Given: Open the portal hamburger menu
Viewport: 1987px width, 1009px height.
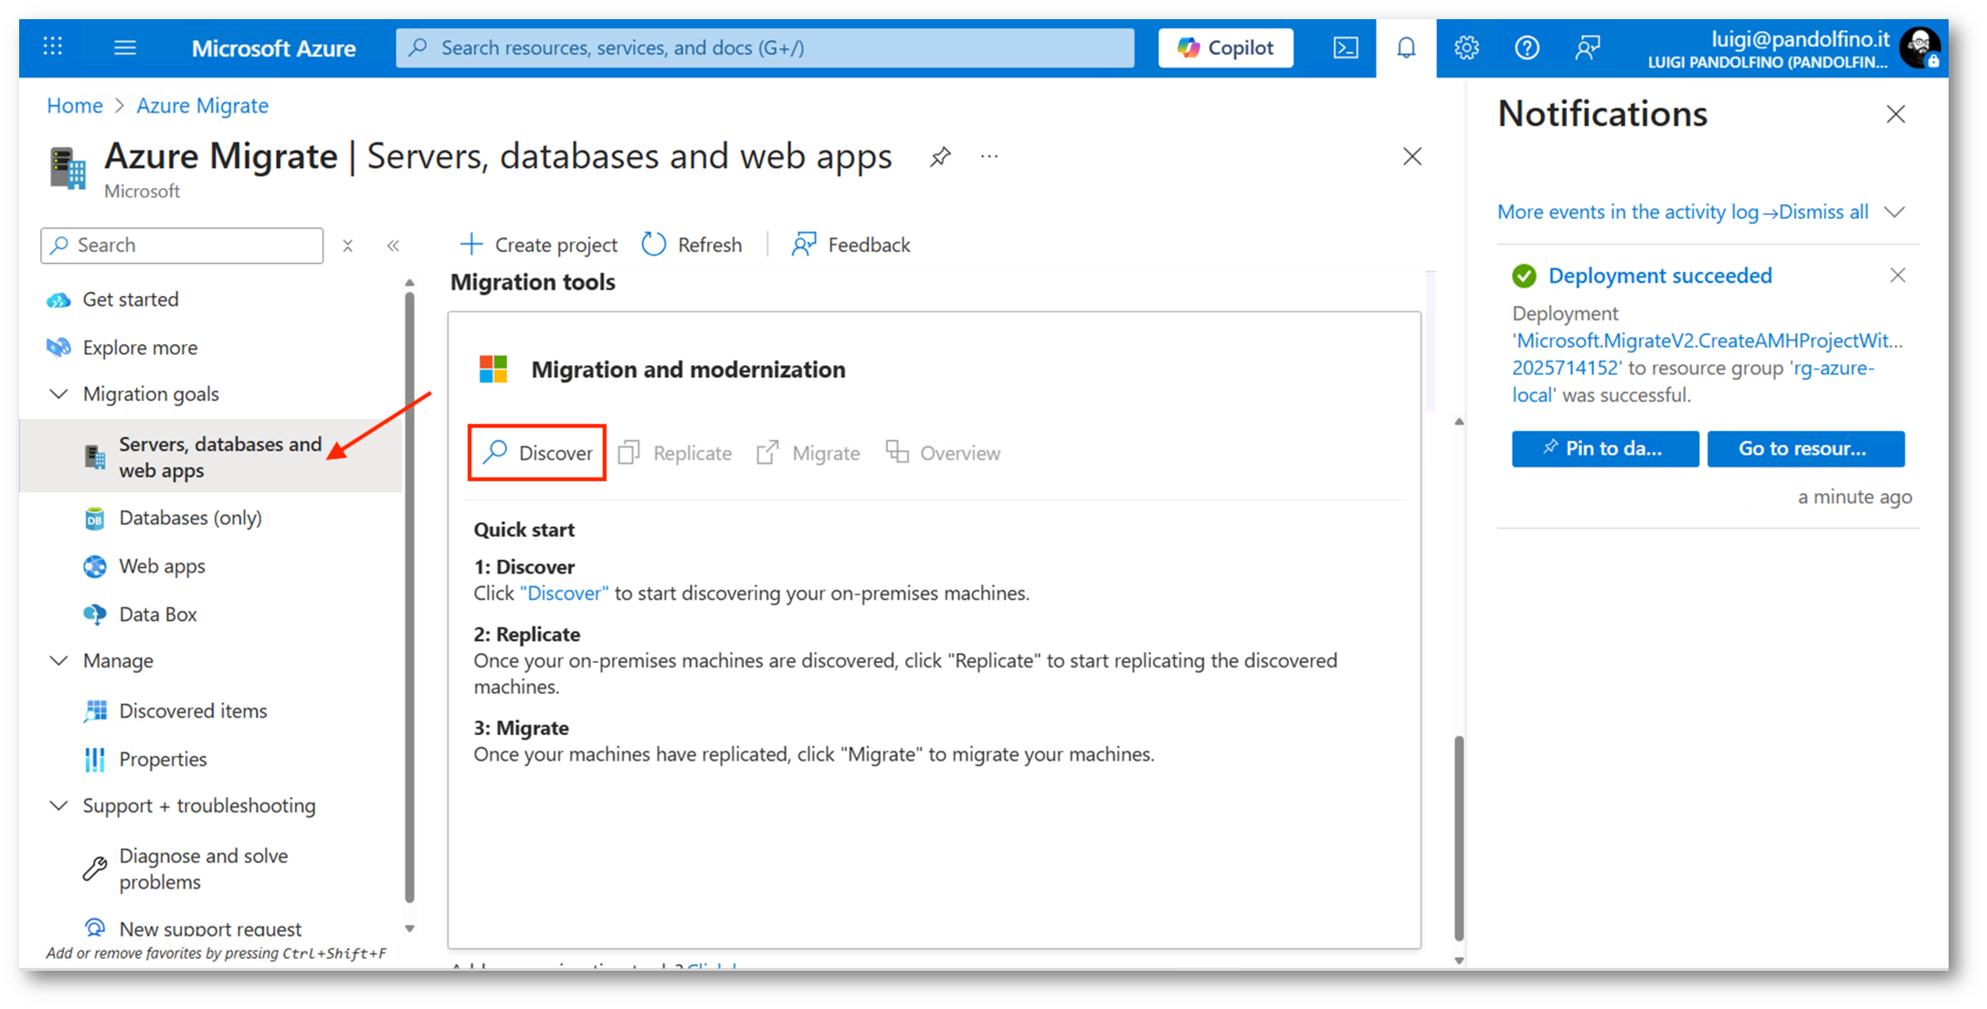Looking at the screenshot, I should pos(125,47).
